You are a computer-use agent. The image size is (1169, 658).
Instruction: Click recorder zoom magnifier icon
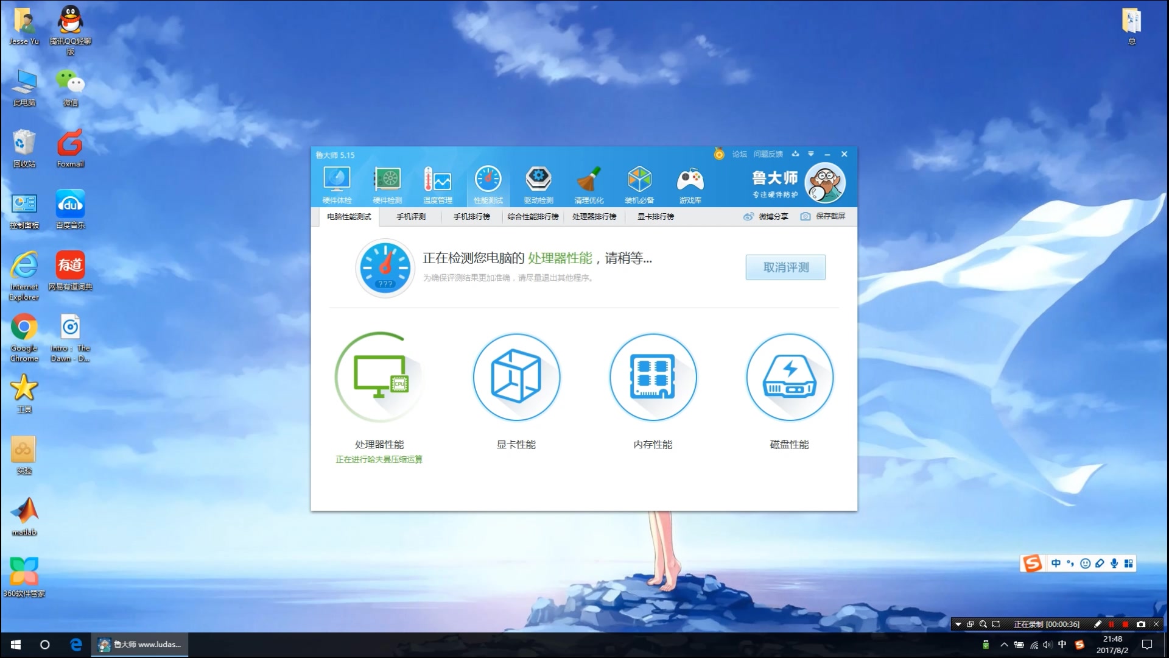[x=983, y=624]
